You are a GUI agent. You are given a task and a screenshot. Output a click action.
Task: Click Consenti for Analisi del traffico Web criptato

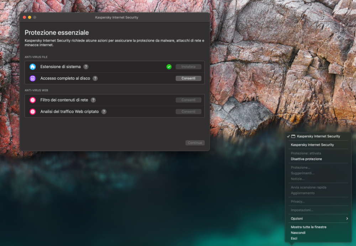click(188, 112)
